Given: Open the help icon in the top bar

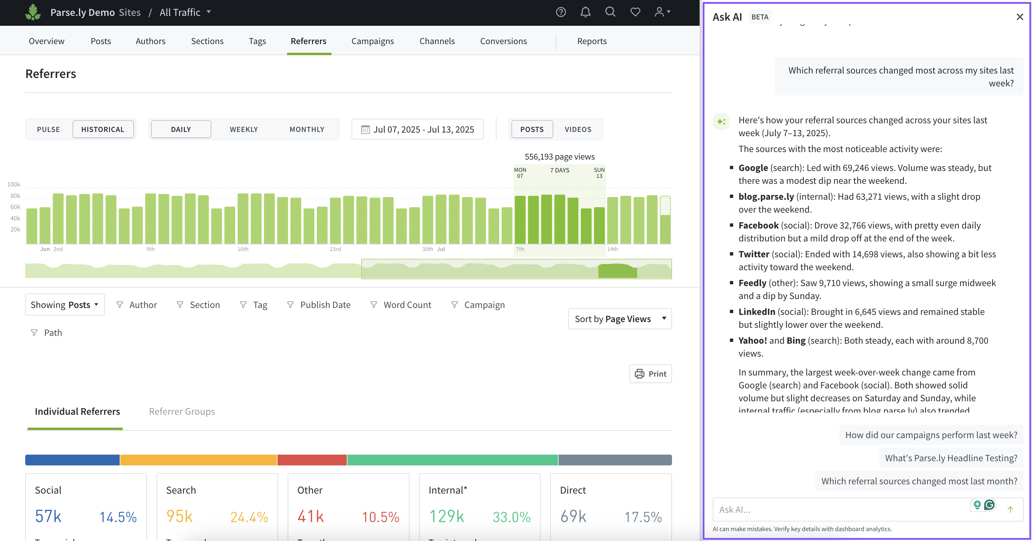Looking at the screenshot, I should (x=560, y=12).
